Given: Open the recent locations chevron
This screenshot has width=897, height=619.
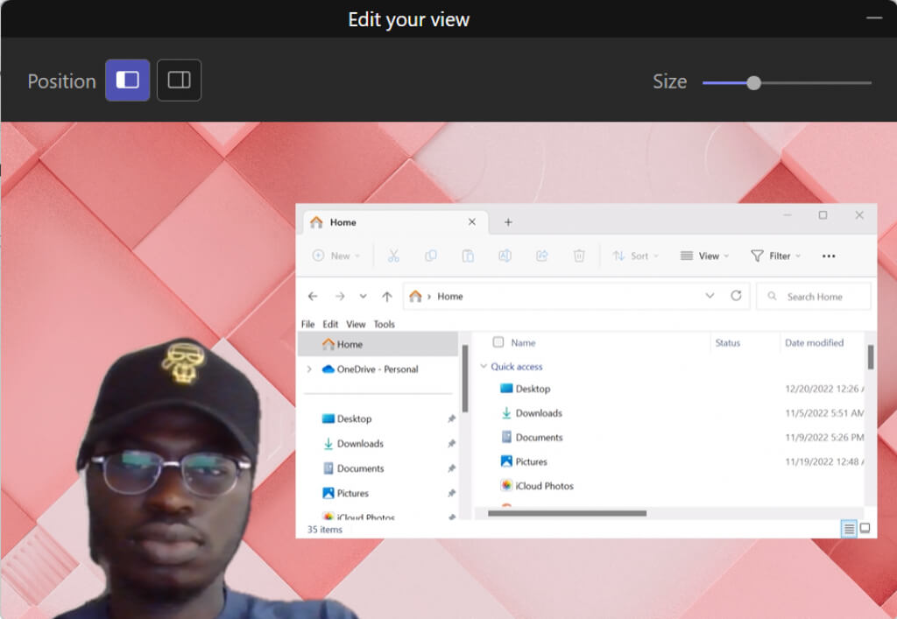Looking at the screenshot, I should (363, 296).
